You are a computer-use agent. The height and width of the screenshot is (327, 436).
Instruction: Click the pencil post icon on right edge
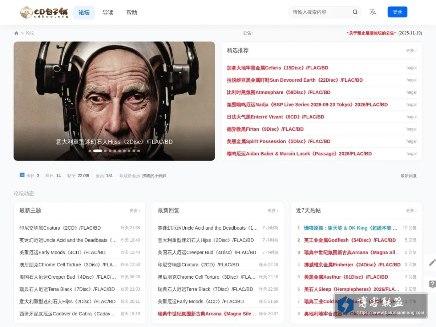432,262
